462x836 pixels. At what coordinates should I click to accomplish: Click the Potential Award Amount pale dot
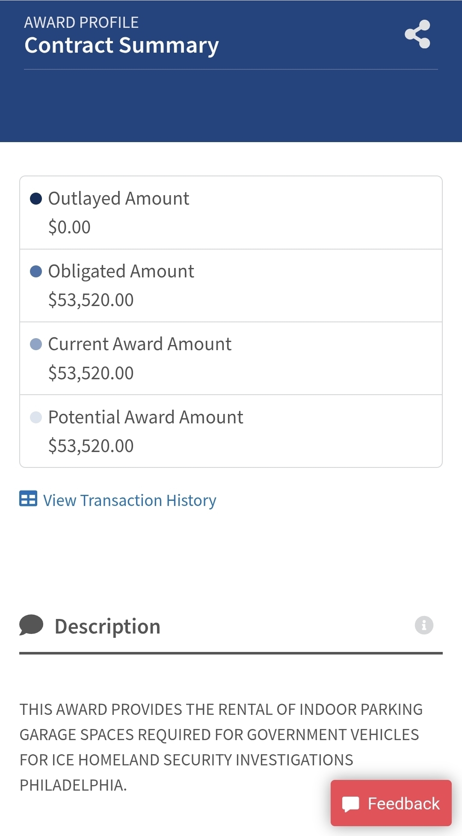(36, 417)
